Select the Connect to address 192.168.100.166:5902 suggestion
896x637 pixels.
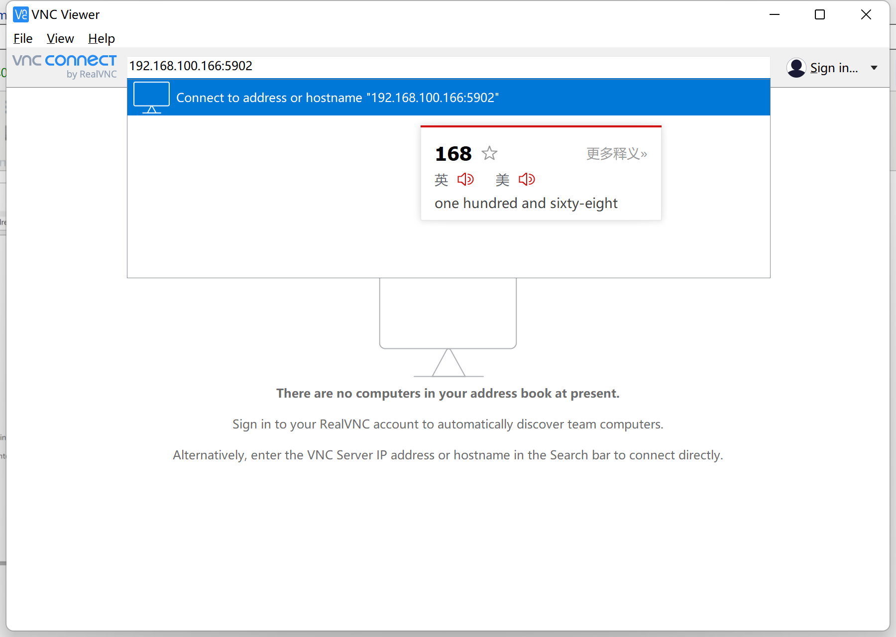pos(448,98)
